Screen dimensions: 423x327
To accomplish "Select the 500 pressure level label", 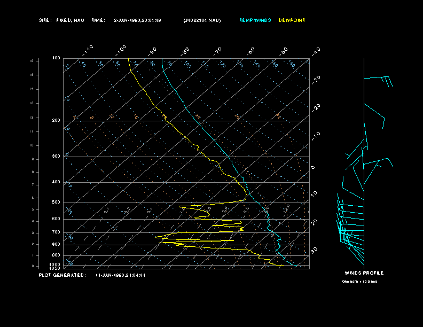I will click(56, 203).
